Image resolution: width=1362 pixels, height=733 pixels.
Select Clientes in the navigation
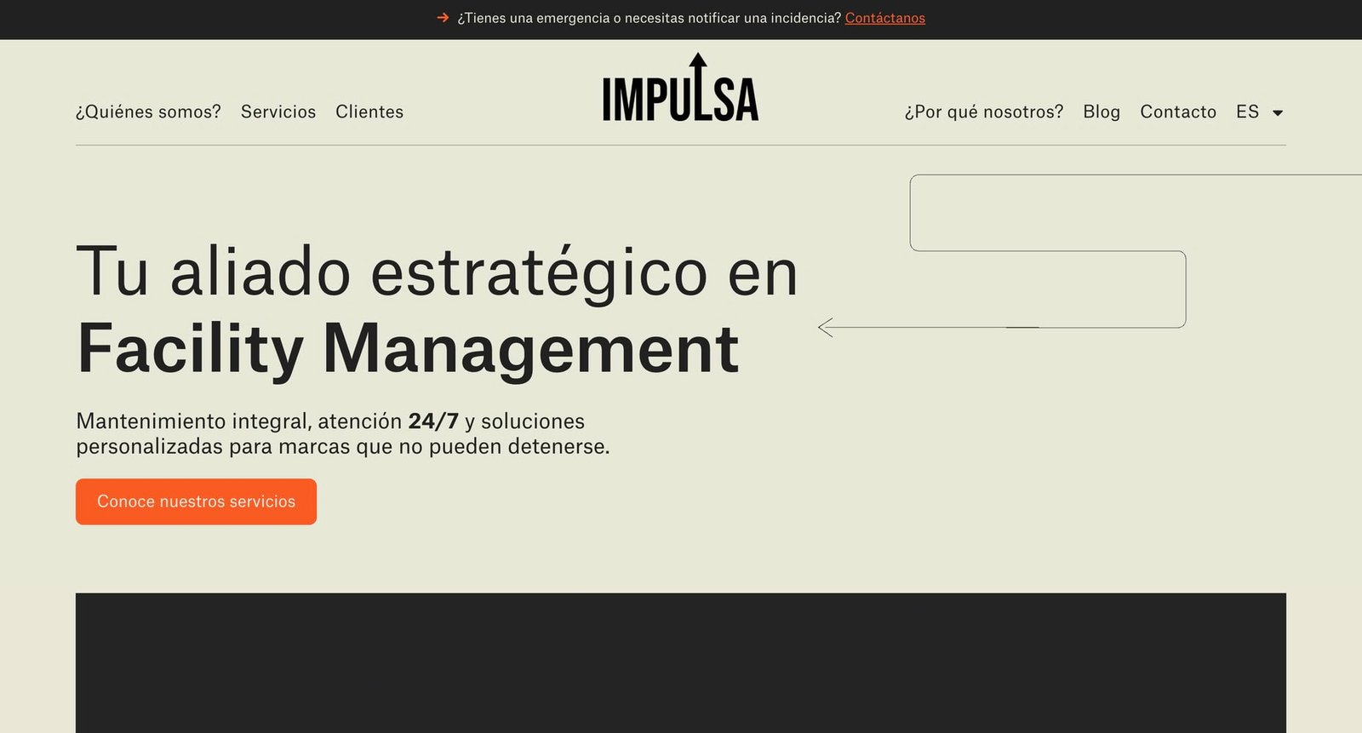(x=369, y=112)
